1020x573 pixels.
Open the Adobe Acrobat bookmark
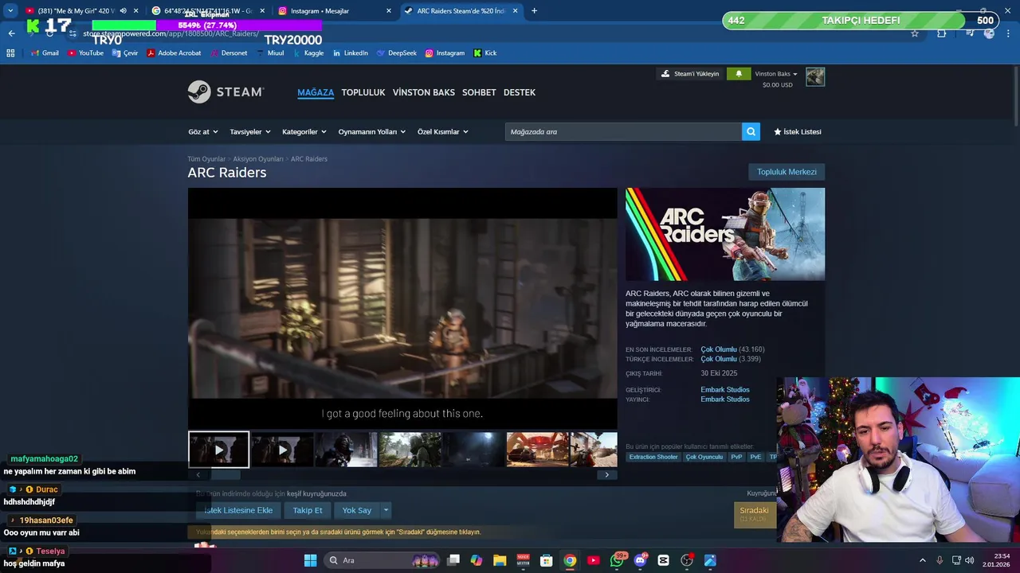174,53
